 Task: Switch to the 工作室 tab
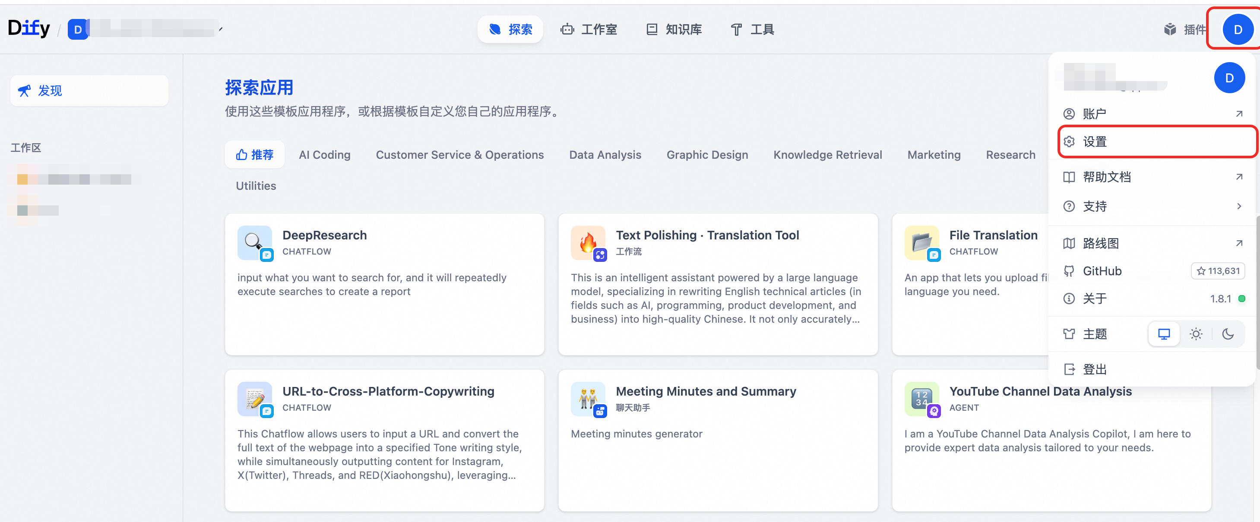[589, 29]
